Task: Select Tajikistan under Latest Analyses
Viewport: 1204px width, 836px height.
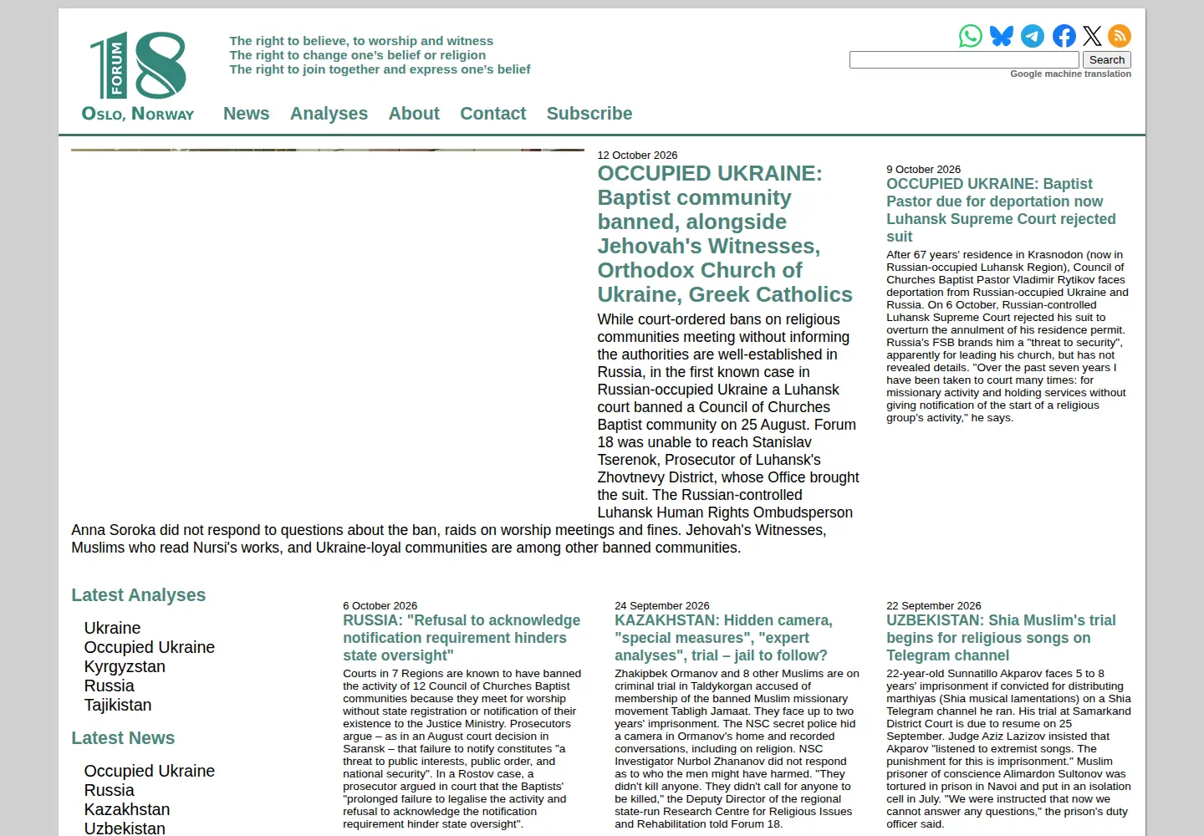Action: tap(118, 705)
